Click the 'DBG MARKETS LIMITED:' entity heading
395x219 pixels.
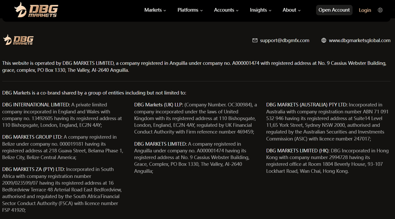click(x=160, y=144)
